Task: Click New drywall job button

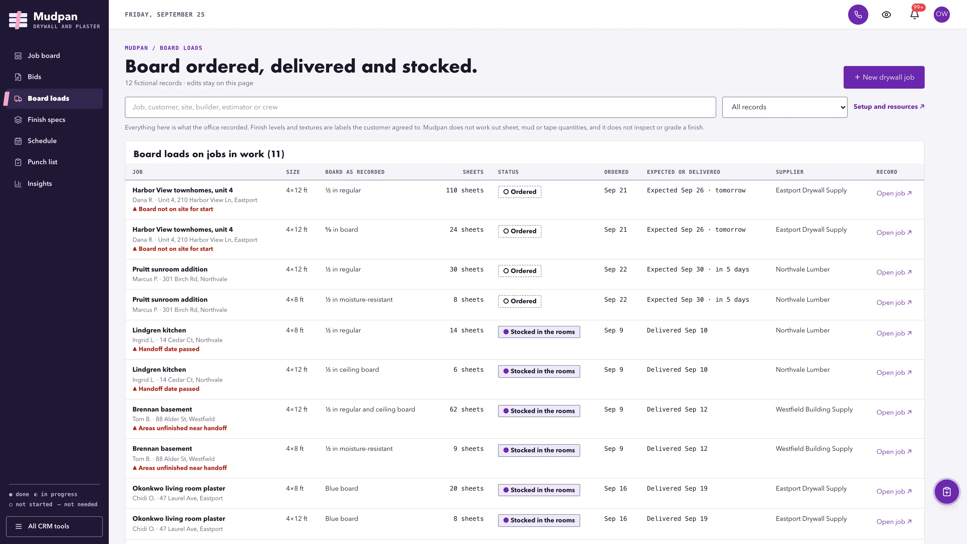Action: pos(884,77)
